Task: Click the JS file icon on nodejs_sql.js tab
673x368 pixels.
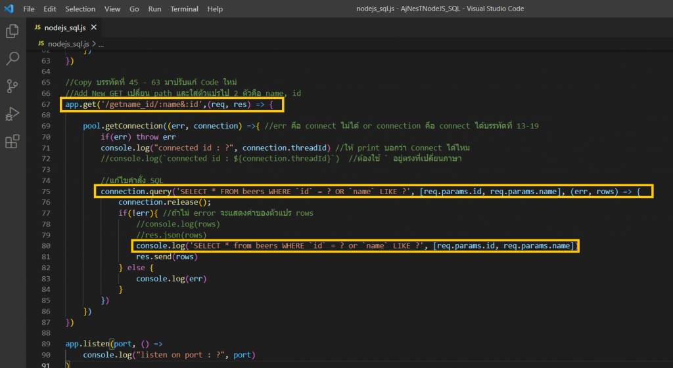Action: (37, 28)
